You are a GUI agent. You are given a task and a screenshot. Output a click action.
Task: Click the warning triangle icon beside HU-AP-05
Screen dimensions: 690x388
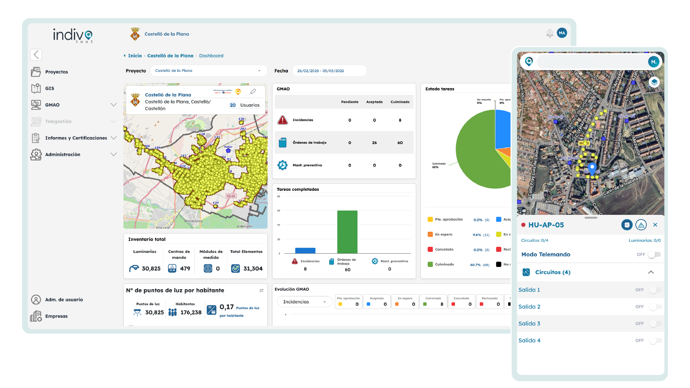click(641, 225)
